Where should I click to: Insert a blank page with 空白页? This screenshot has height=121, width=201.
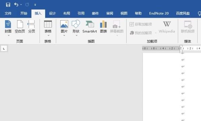pyautogui.click(x=20, y=27)
